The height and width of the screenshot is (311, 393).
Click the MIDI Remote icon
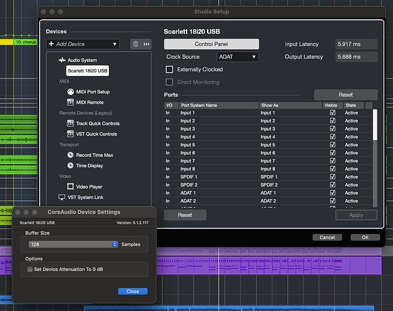[x=70, y=102]
